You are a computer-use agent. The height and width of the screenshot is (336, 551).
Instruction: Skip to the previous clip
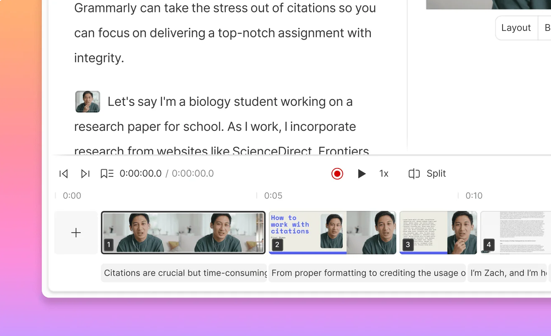click(64, 174)
